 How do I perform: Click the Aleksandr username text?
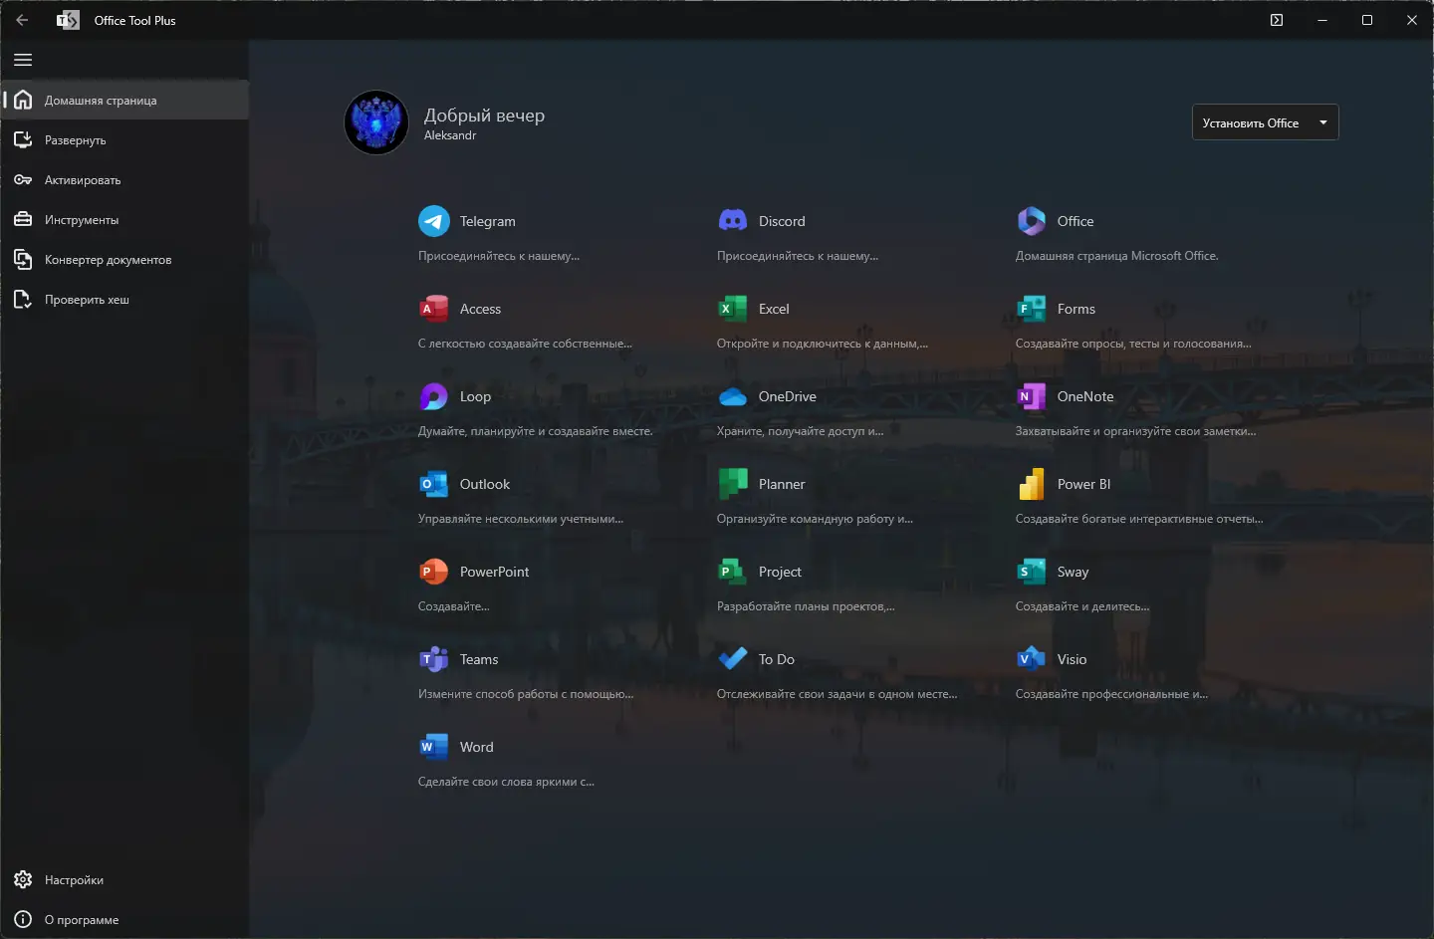click(450, 135)
